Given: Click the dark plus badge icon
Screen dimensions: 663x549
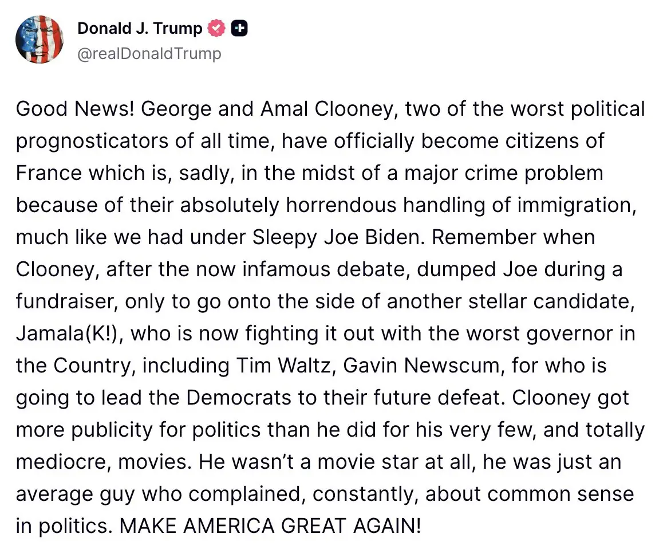Looking at the screenshot, I should pyautogui.click(x=239, y=28).
